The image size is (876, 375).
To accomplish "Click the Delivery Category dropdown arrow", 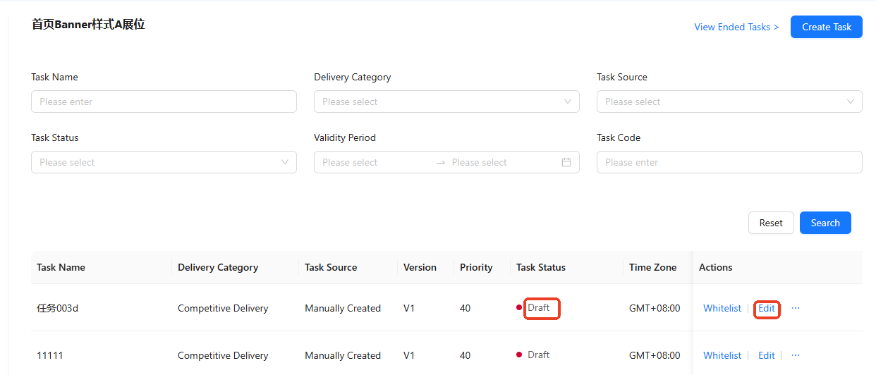I will [x=568, y=102].
